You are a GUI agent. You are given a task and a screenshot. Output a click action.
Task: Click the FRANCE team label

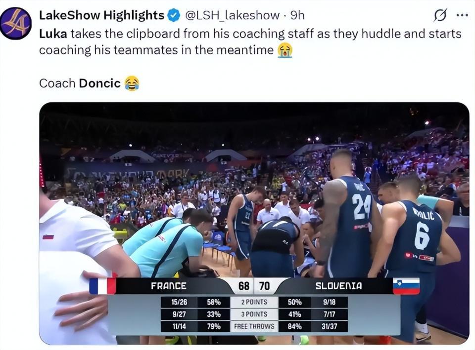169,286
